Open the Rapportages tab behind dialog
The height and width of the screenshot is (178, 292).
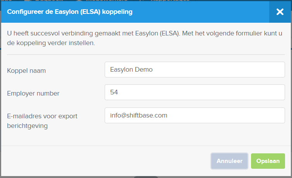point(170,0)
